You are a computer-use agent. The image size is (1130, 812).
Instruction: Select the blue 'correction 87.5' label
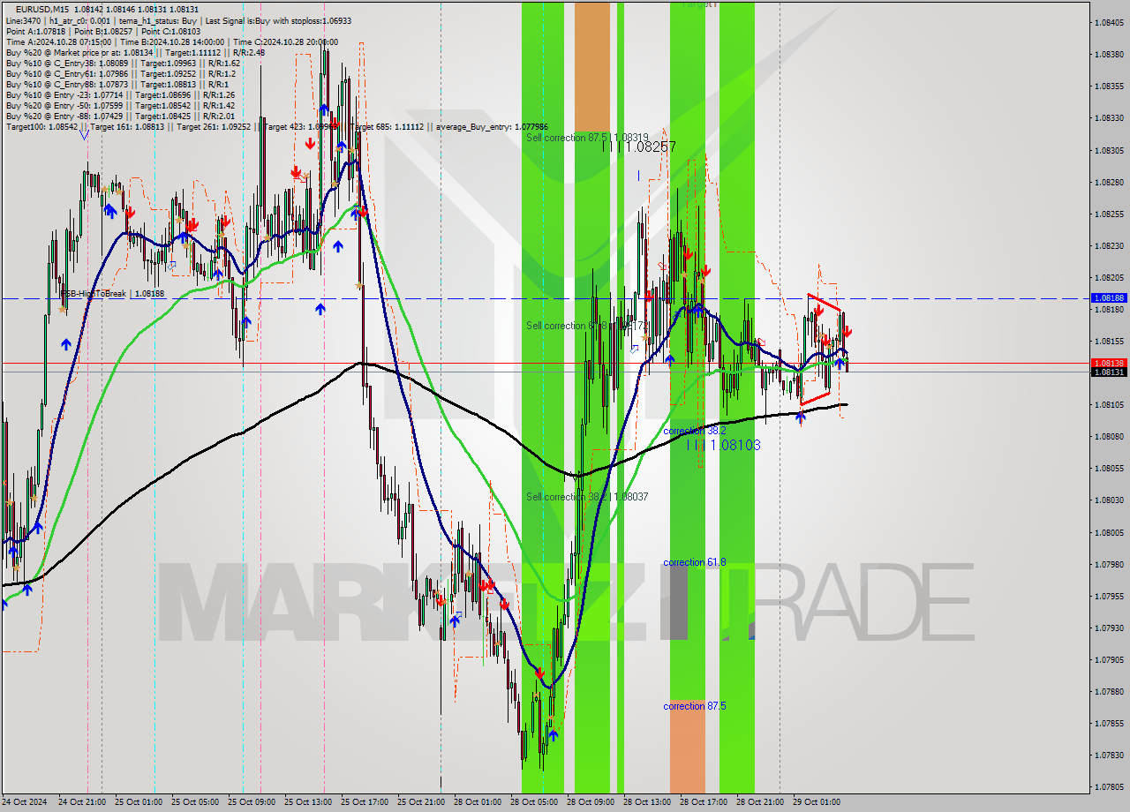tap(695, 706)
